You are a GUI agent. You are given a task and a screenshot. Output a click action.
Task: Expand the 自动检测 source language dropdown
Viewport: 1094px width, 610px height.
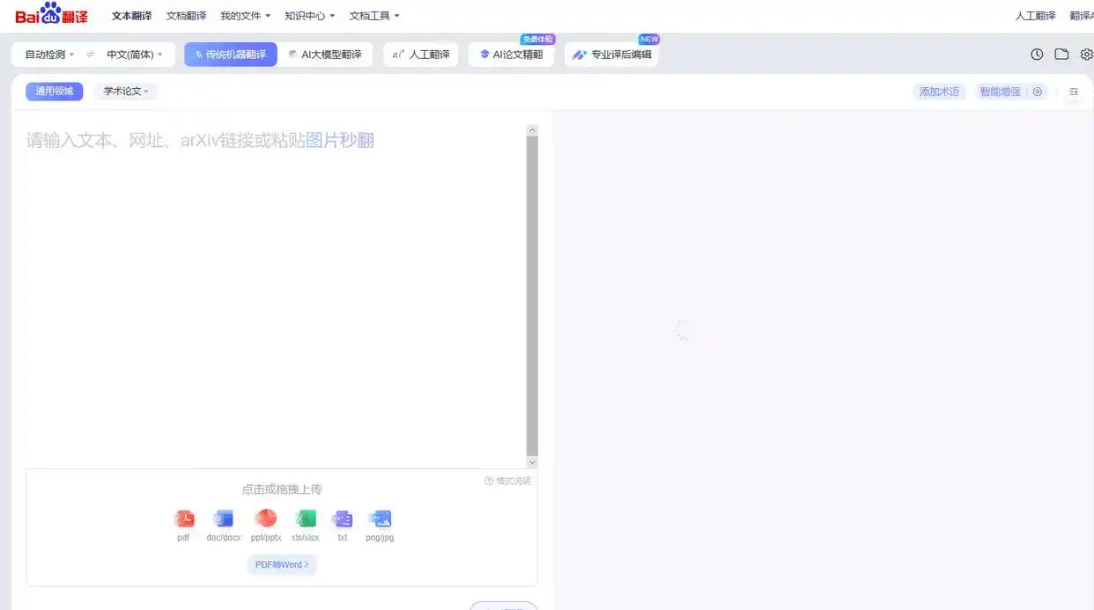coord(47,54)
